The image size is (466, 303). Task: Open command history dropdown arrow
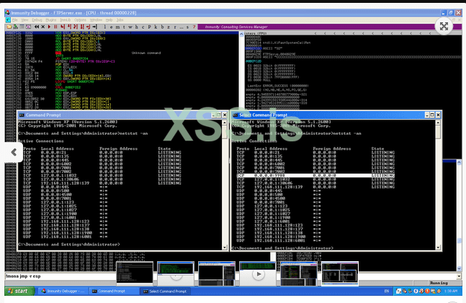pyautogui.click(x=459, y=276)
